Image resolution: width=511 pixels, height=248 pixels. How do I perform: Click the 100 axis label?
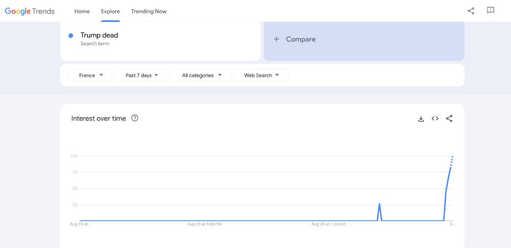tap(74, 156)
